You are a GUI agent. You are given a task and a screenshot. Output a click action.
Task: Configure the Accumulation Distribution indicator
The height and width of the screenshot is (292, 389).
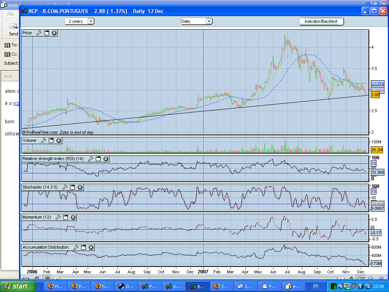click(76, 247)
